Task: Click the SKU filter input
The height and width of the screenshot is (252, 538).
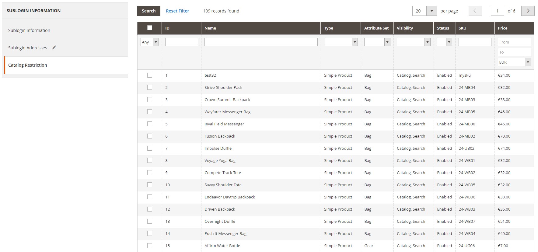Action: click(475, 42)
